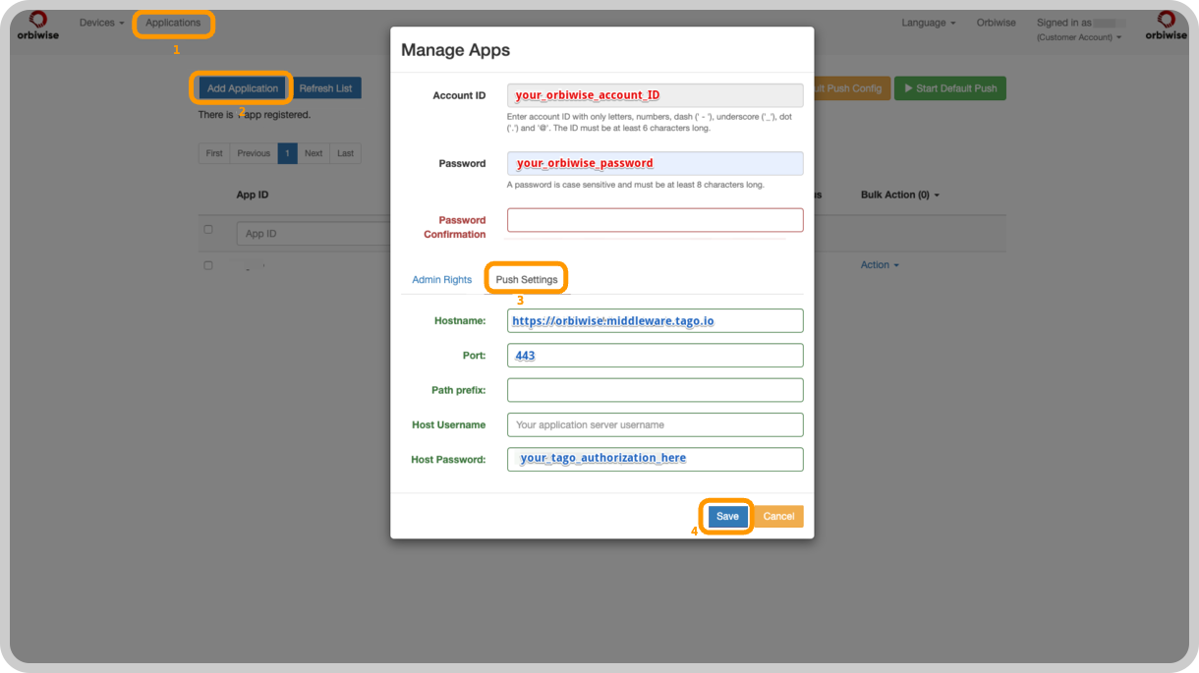Click Start Default Push button
The width and height of the screenshot is (1199, 673).
click(949, 88)
